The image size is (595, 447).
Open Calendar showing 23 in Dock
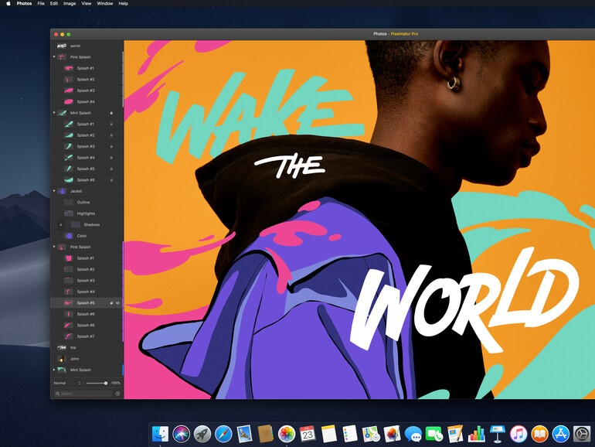[308, 434]
